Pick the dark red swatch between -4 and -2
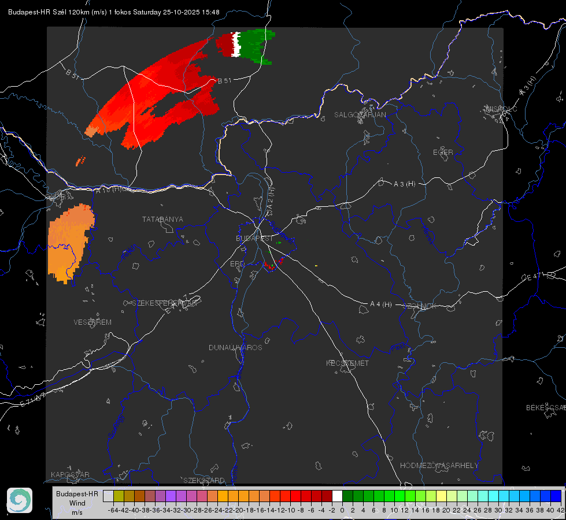The height and width of the screenshot is (520, 566). pos(327,496)
